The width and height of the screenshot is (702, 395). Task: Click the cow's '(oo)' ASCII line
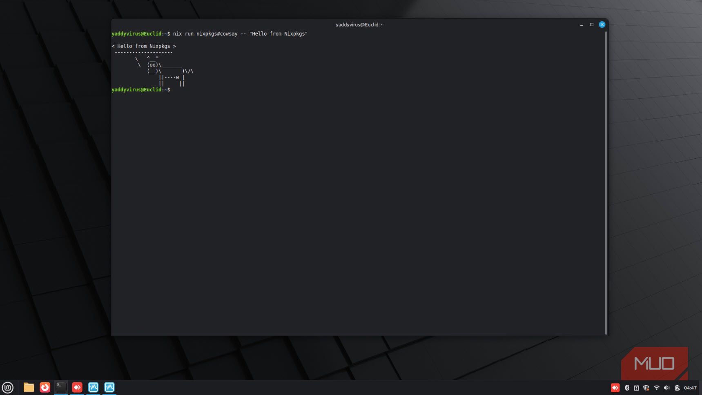click(160, 65)
